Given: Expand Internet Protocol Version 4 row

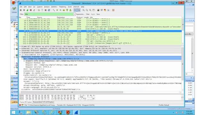Looking at the screenshot, I should click(x=20, y=50).
